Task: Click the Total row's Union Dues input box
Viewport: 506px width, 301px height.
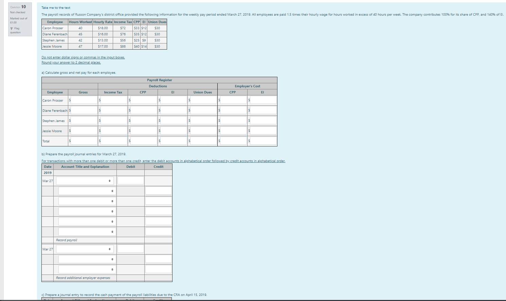Action: [203, 140]
